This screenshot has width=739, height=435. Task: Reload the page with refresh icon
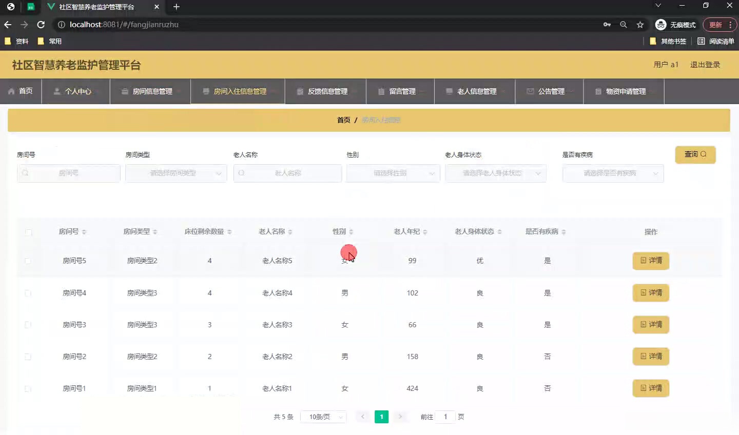[41, 25]
